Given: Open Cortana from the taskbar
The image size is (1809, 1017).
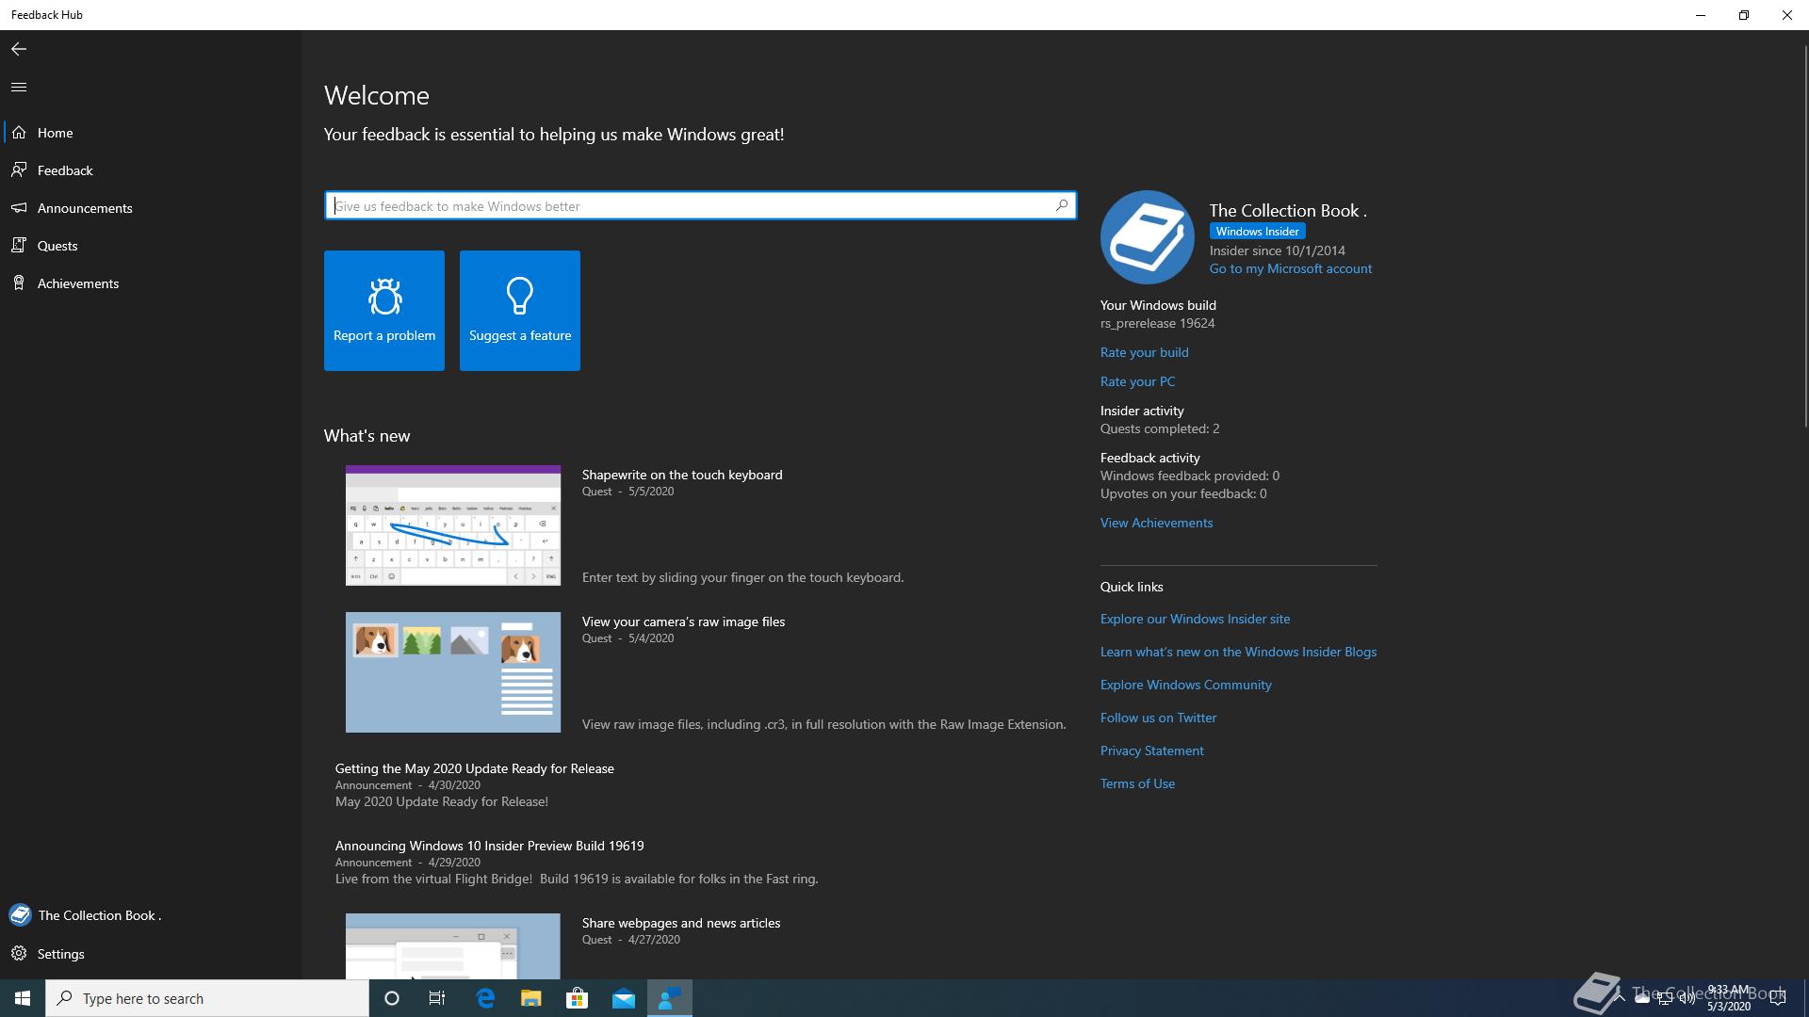Looking at the screenshot, I should tap(392, 998).
